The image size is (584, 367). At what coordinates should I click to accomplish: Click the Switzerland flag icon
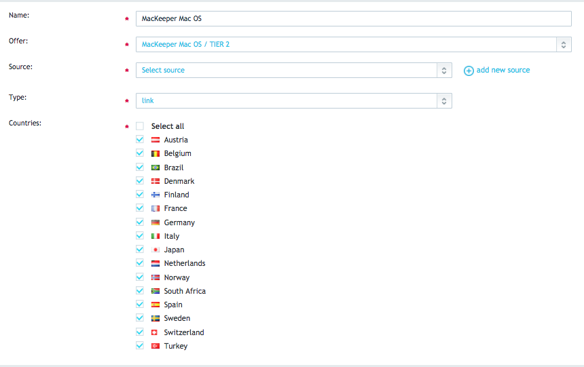pos(155,332)
